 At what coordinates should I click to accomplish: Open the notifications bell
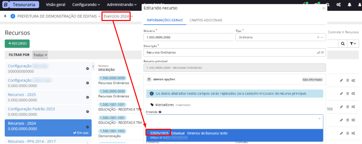[x=349, y=5]
